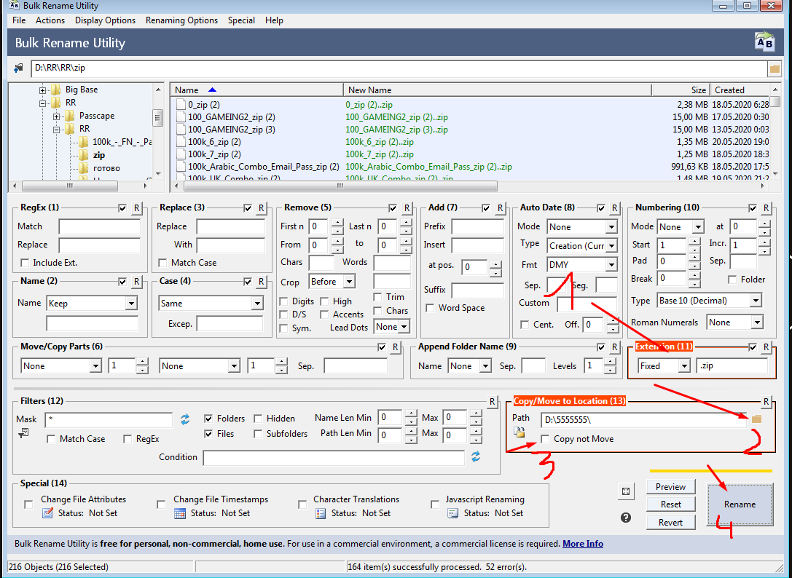Open the Renaming Options menu
The image size is (792, 578).
click(181, 20)
